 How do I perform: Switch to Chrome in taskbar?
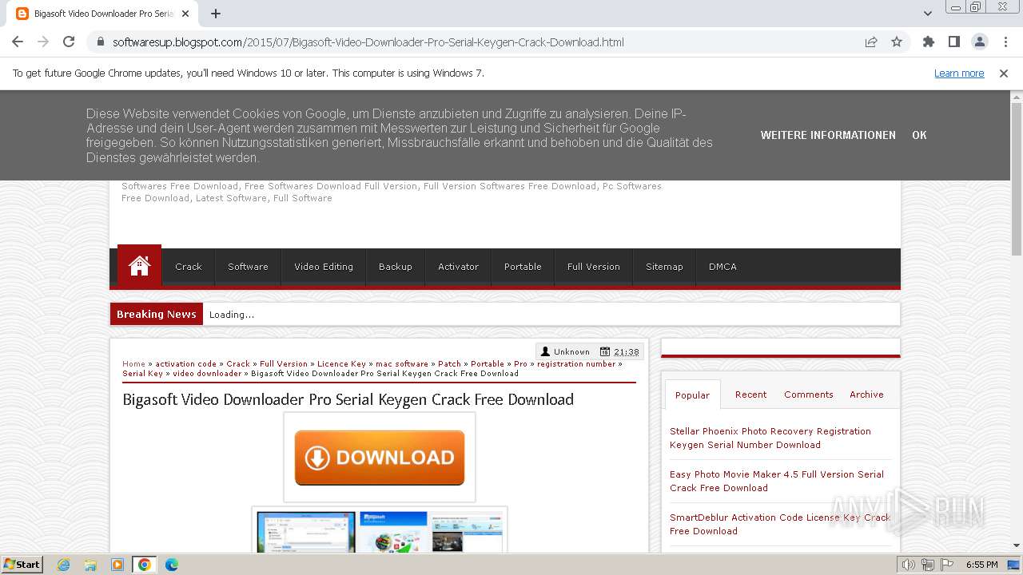tap(144, 565)
